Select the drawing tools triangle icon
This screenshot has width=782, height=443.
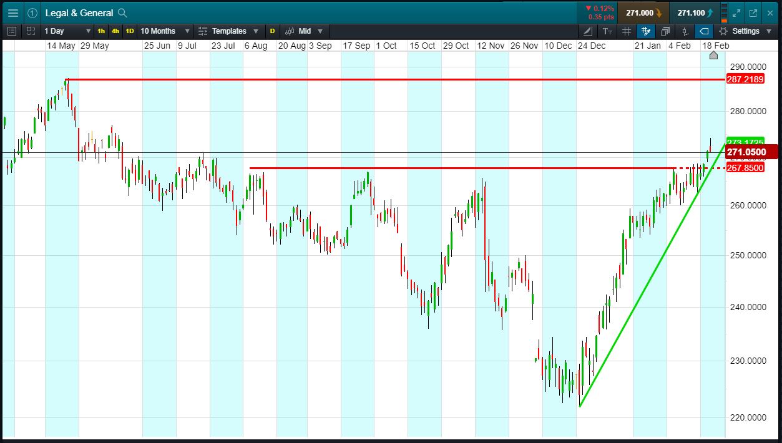pyautogui.click(x=589, y=31)
